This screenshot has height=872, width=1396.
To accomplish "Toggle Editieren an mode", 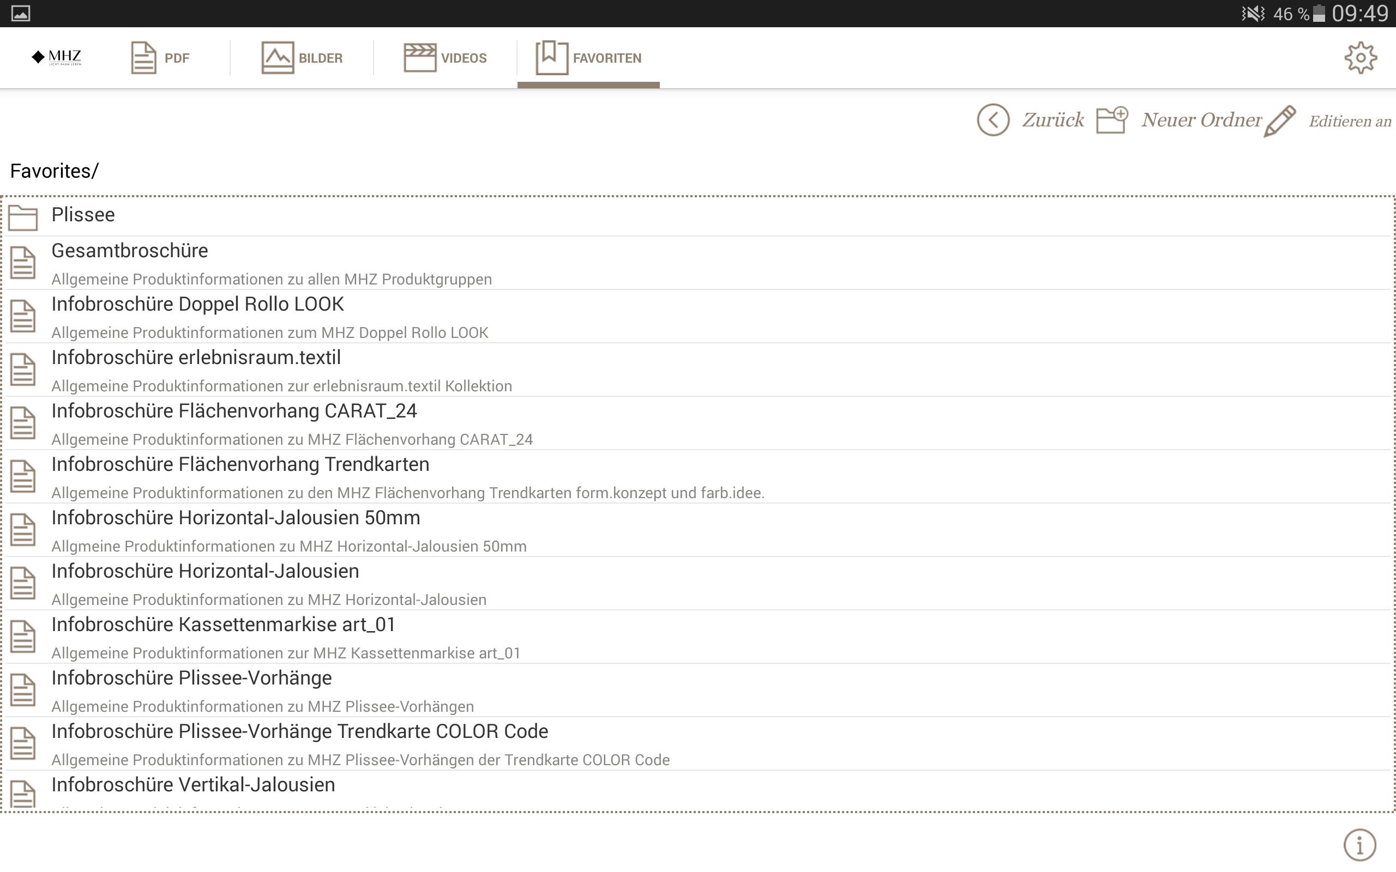I will click(1350, 121).
